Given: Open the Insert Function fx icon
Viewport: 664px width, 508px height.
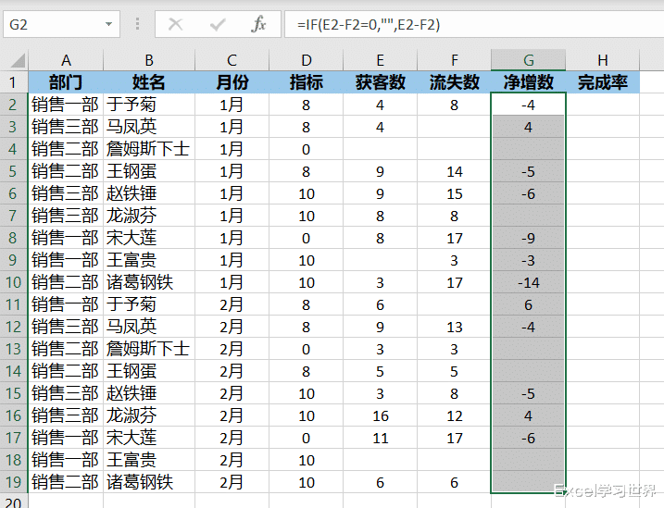Looking at the screenshot, I should pos(258,24).
